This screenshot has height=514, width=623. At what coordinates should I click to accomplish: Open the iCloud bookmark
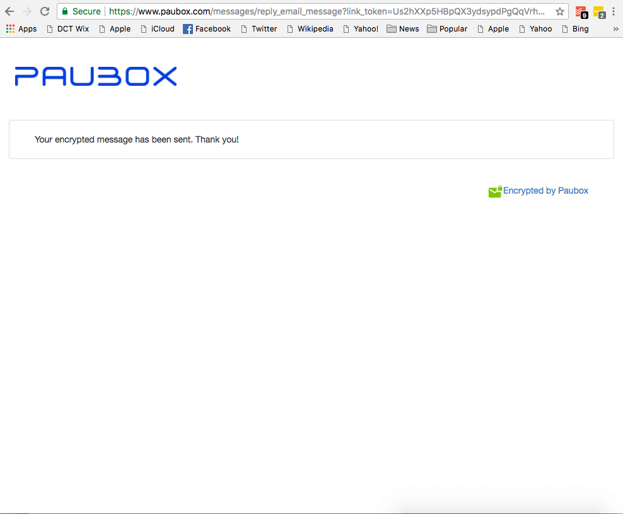(157, 29)
